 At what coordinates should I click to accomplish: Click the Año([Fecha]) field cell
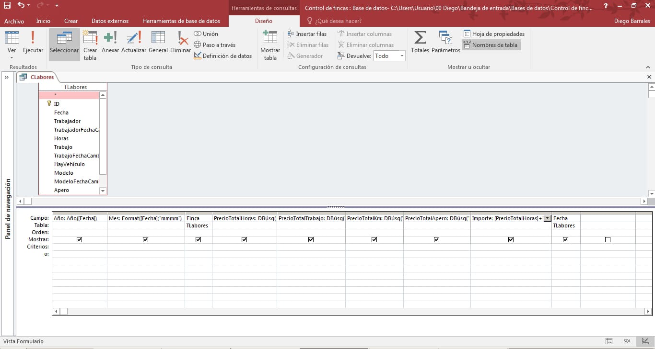pyautogui.click(x=80, y=218)
